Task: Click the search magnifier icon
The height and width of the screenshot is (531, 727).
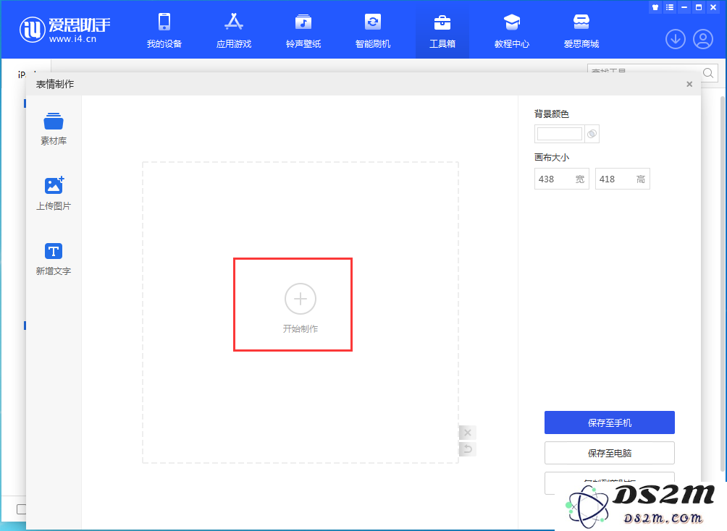Action: tap(708, 73)
